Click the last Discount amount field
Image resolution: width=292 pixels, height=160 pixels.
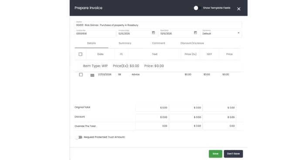pyautogui.click(x=220, y=117)
